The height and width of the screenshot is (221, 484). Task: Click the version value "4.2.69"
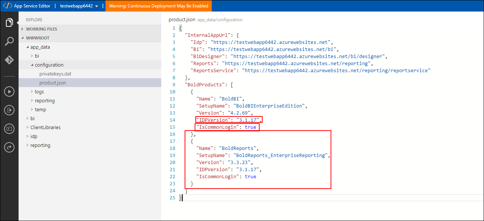click(239, 113)
